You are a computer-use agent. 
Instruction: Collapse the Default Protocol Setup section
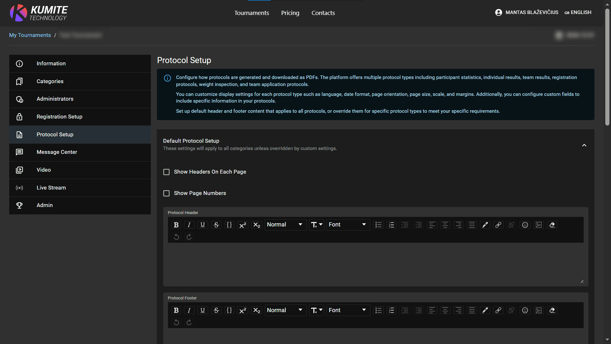pyautogui.click(x=584, y=145)
